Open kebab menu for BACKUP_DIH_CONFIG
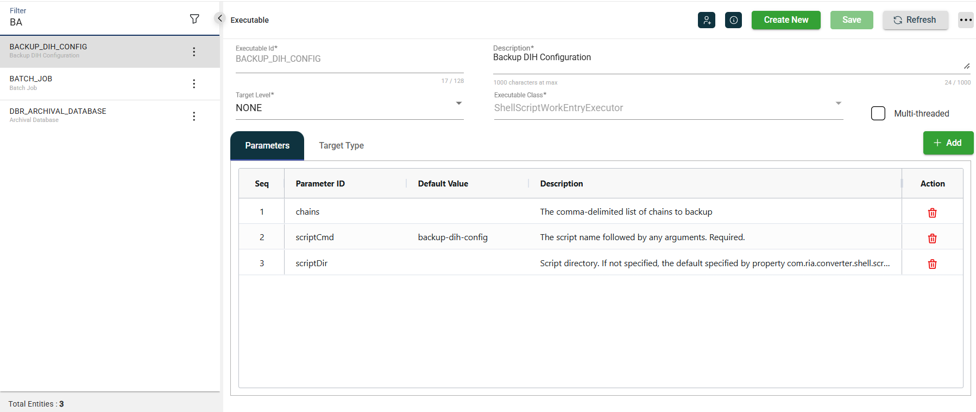The image size is (976, 412). click(194, 51)
